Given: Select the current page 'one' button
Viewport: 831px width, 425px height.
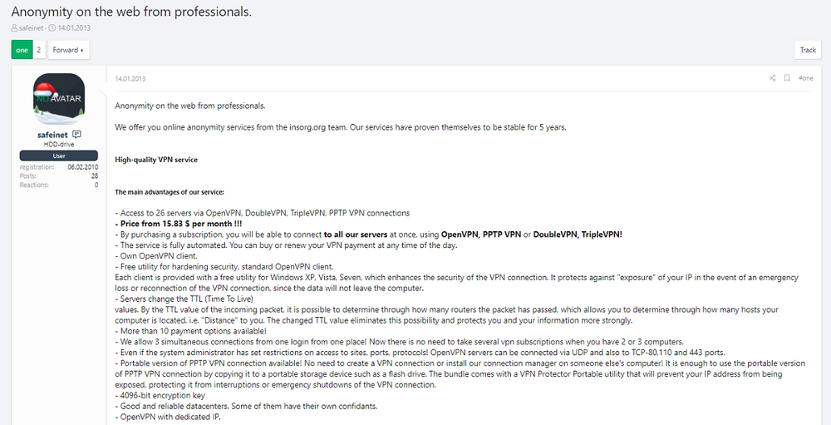Looking at the screenshot, I should pyautogui.click(x=22, y=50).
